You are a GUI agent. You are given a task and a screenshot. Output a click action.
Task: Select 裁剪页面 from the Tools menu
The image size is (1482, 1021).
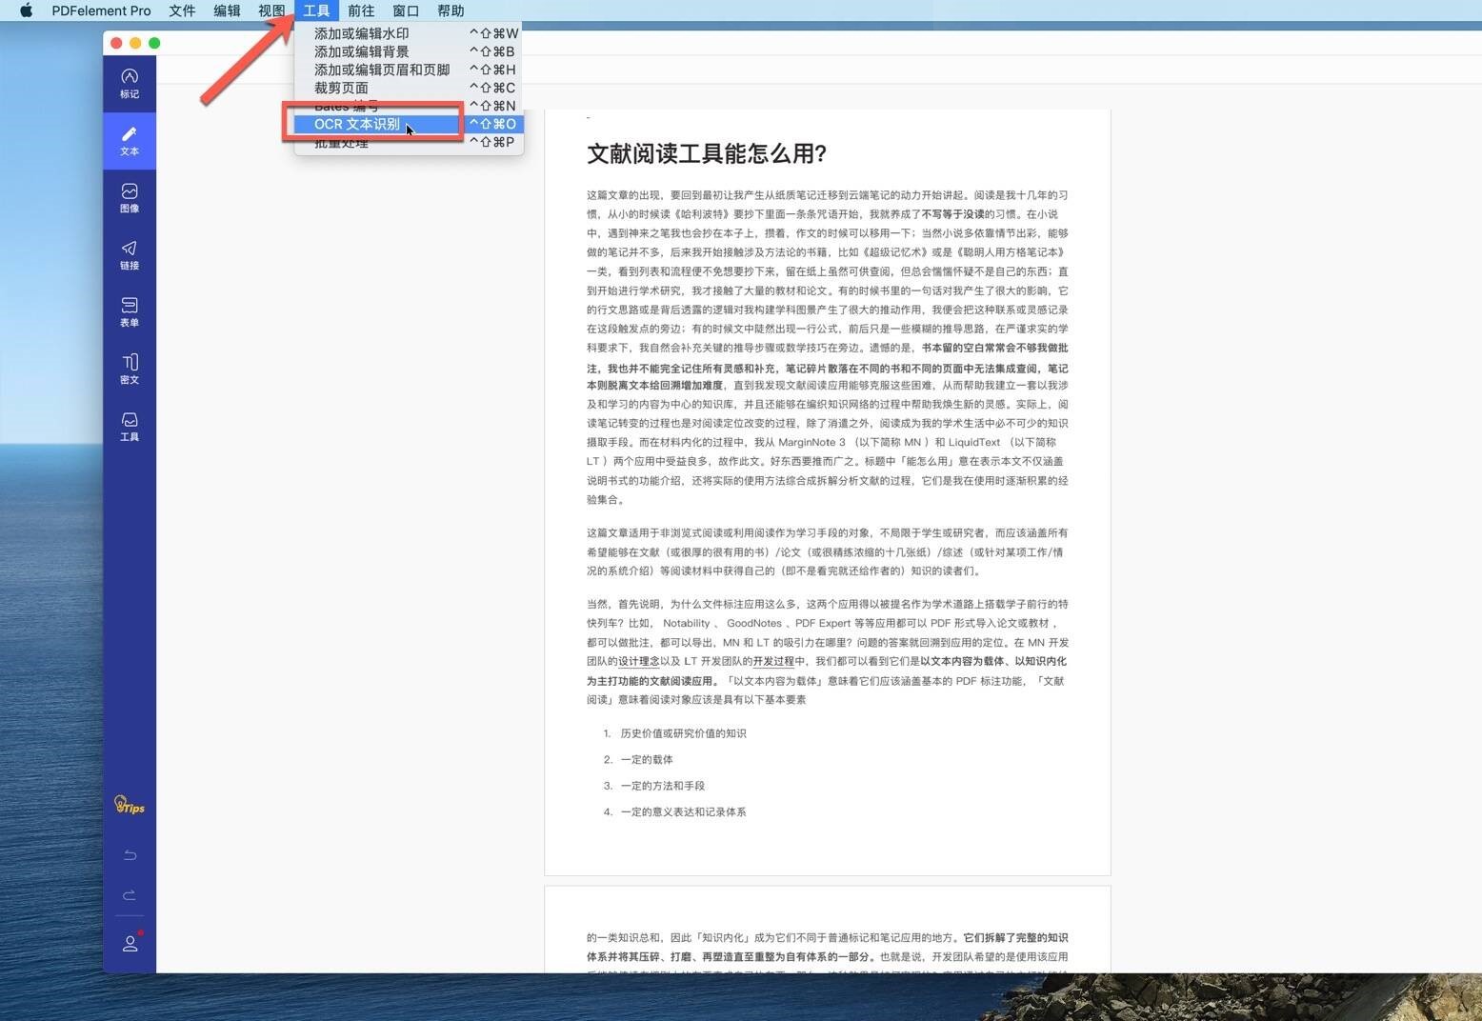click(340, 87)
